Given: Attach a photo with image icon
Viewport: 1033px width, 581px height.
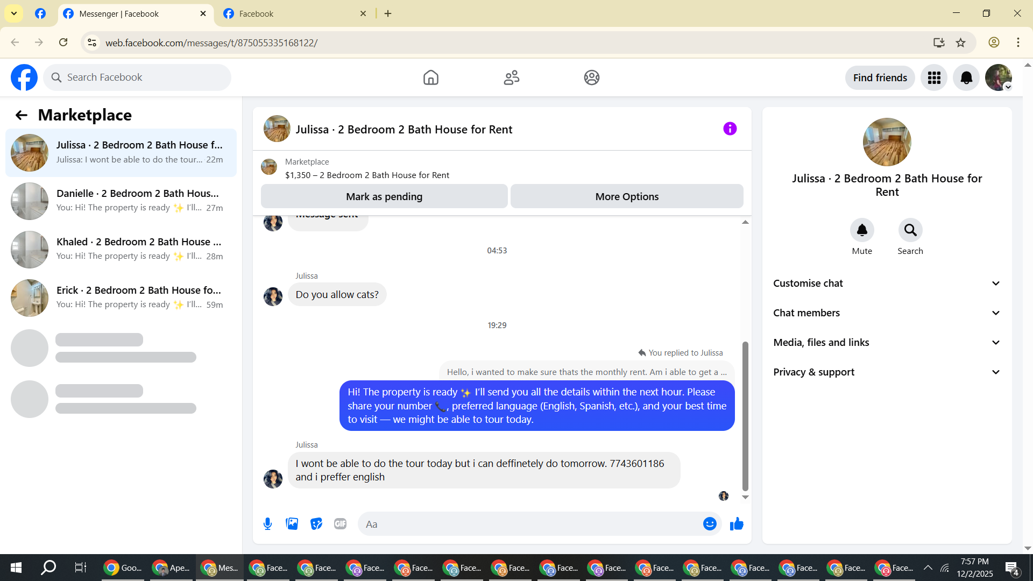Looking at the screenshot, I should 292,524.
